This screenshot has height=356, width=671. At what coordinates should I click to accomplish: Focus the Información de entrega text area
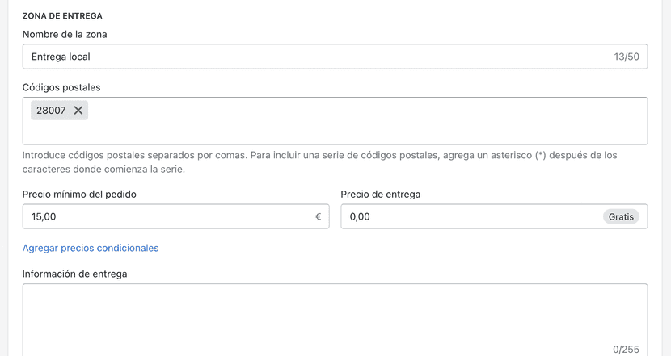pyautogui.click(x=335, y=315)
